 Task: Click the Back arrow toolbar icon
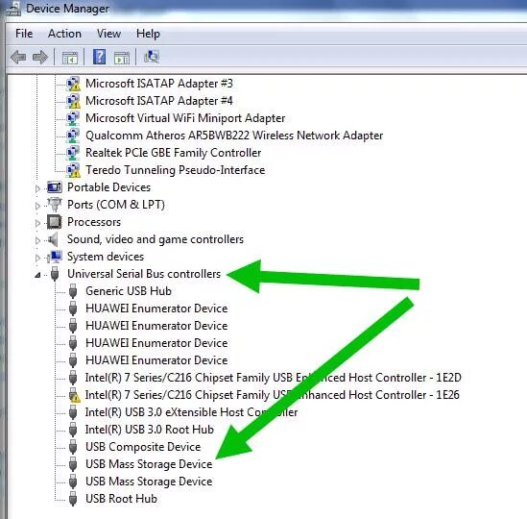(18, 57)
